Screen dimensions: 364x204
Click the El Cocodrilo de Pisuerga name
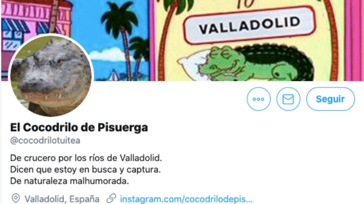tap(79, 127)
